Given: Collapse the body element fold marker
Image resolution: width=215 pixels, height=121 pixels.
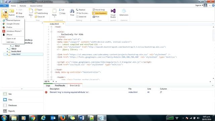Looking at the screenshot, I should click(51, 72).
